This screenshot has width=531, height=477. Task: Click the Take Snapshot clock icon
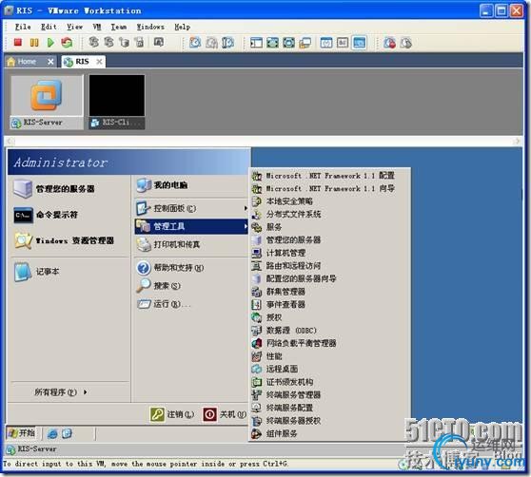tap(195, 43)
